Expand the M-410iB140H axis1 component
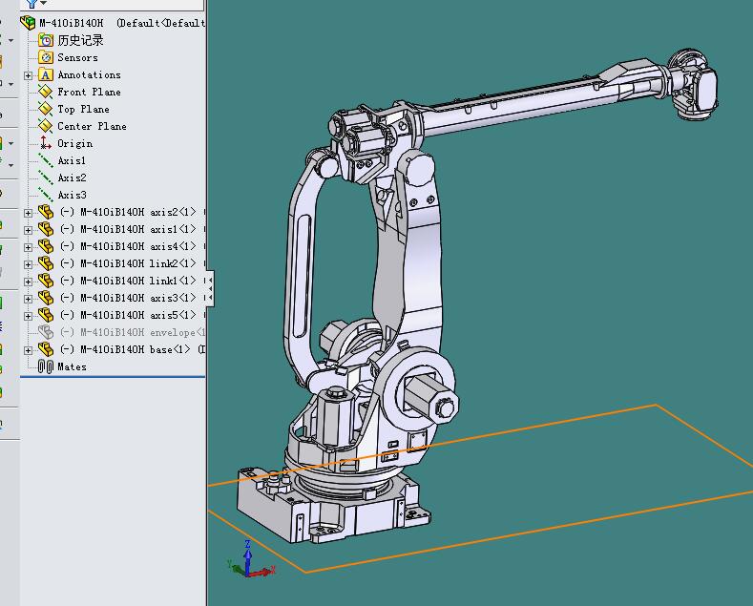 pos(29,230)
